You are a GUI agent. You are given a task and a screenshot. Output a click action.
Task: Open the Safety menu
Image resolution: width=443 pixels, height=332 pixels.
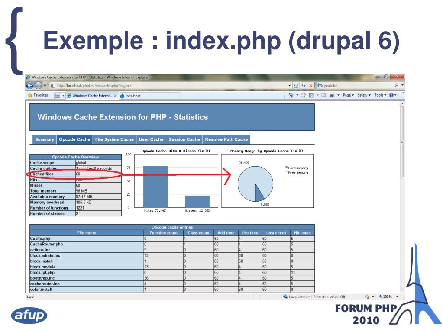(x=364, y=95)
